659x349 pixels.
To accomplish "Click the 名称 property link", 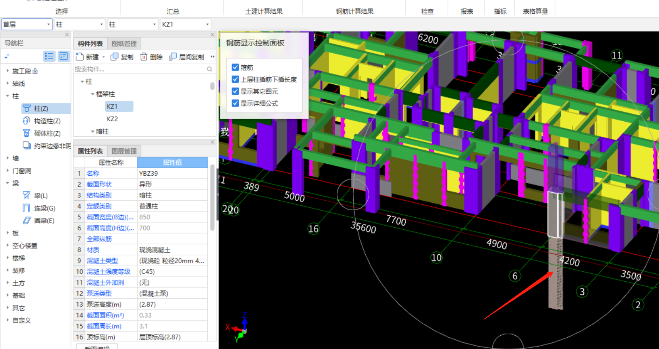I will (x=93, y=173).
